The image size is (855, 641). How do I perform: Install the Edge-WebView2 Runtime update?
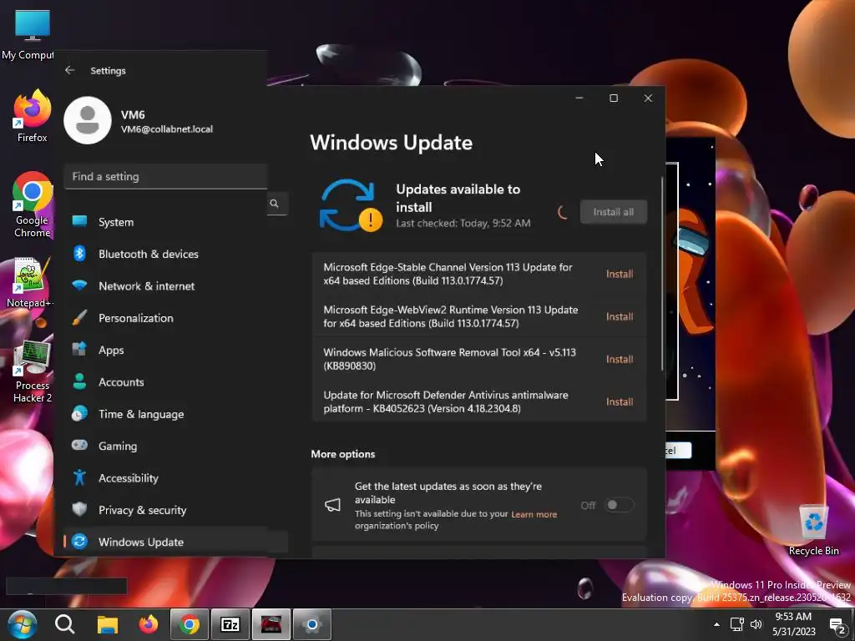(x=620, y=316)
